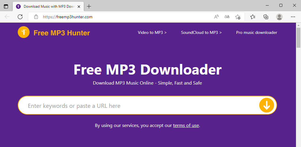301x147 pixels.
Task: Click the Free MP3 Downloader heading
Action: [x=148, y=70]
